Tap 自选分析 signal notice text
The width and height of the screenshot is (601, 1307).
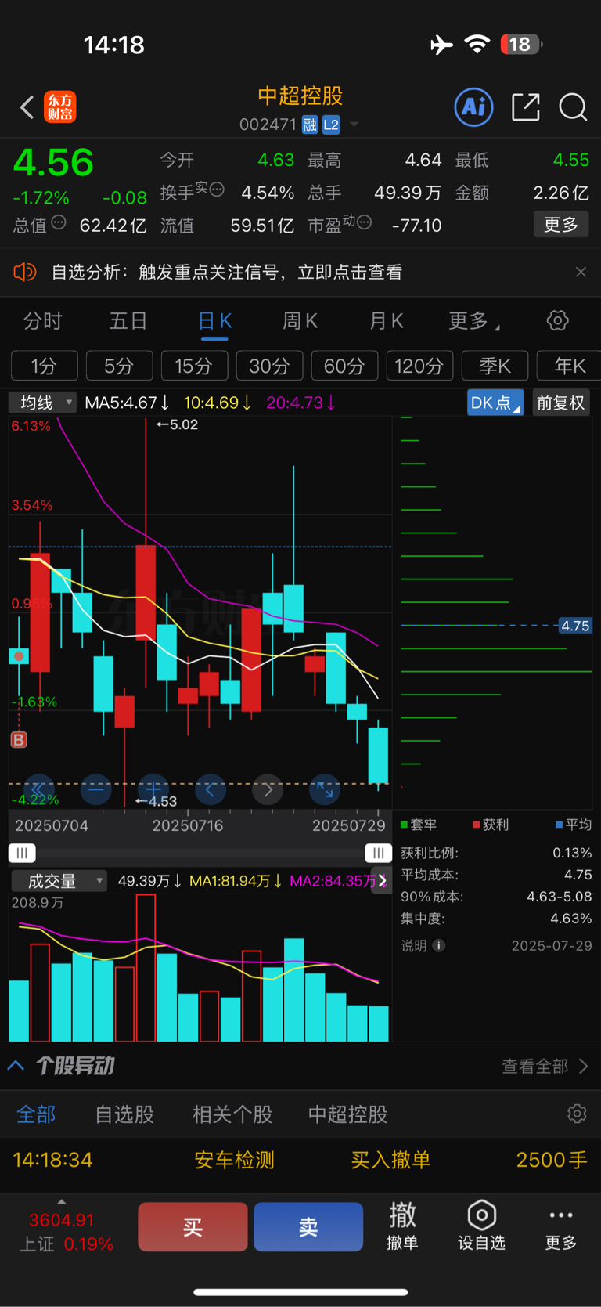(227, 272)
